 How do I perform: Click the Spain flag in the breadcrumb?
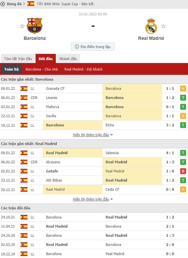tap(31, 4)
